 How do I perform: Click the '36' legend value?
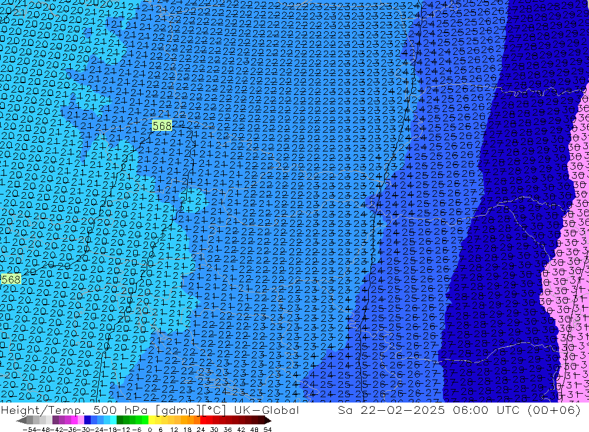point(227,430)
